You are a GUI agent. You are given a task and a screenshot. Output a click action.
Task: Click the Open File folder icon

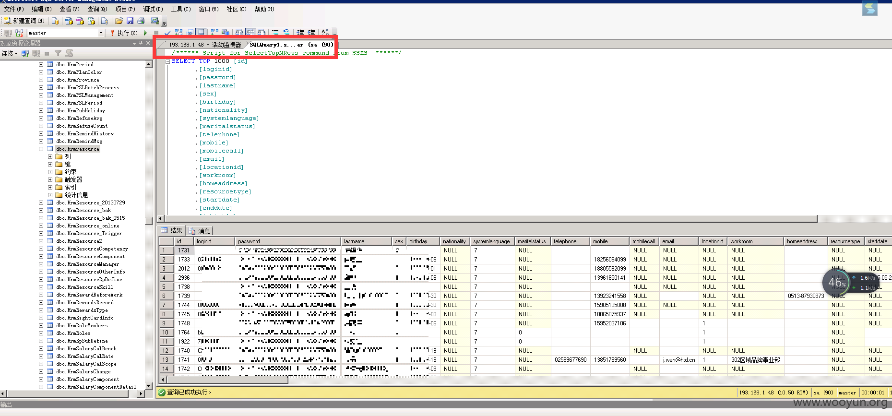[119, 21]
